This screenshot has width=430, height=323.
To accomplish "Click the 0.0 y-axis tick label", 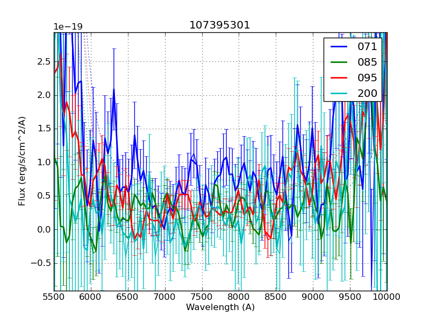I will click(44, 229).
